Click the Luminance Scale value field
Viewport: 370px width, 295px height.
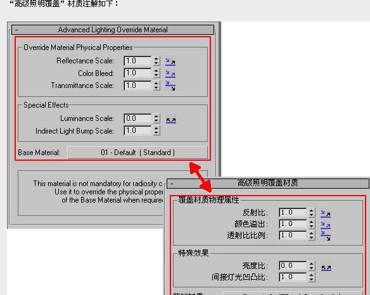pyautogui.click(x=137, y=118)
